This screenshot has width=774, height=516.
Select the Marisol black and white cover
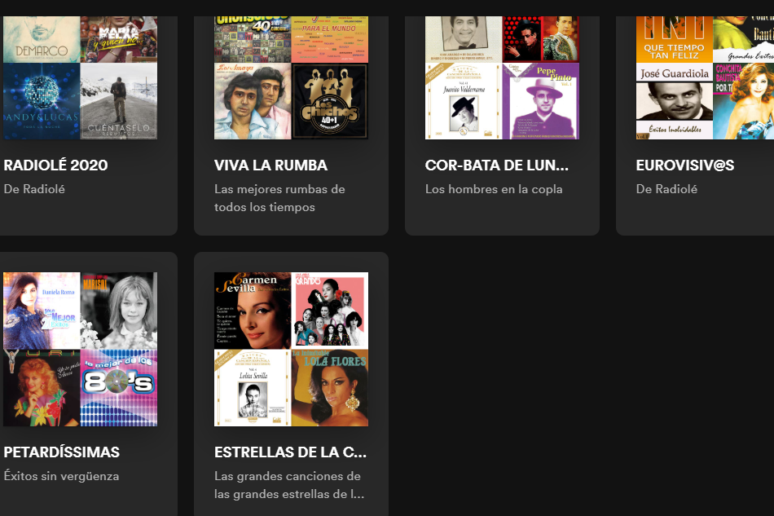coord(119,311)
